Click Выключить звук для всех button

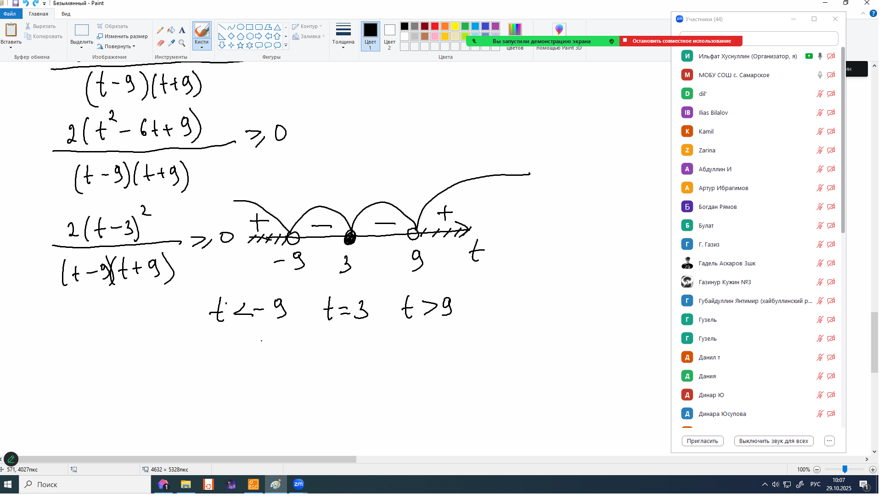click(773, 441)
